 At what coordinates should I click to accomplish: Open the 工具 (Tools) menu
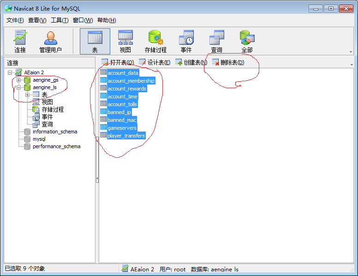(60, 20)
